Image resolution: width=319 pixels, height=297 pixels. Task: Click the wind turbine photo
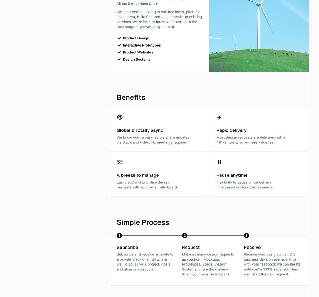(259, 36)
